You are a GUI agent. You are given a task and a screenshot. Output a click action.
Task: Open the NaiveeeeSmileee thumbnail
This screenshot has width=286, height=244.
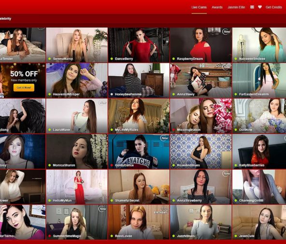coord(259,45)
